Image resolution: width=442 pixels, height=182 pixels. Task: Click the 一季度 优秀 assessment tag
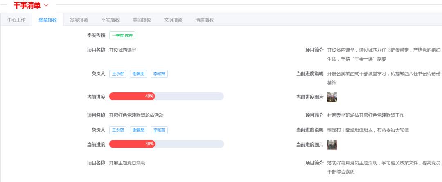point(122,36)
